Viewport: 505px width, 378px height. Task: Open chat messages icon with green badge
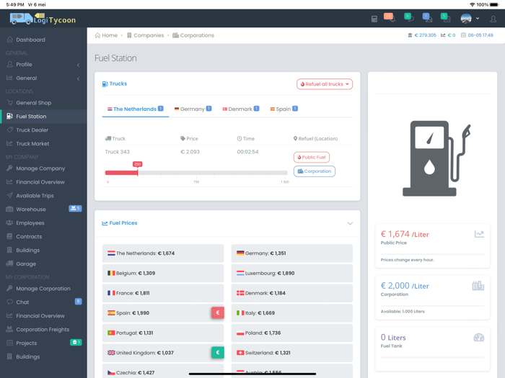pyautogui.click(x=408, y=17)
